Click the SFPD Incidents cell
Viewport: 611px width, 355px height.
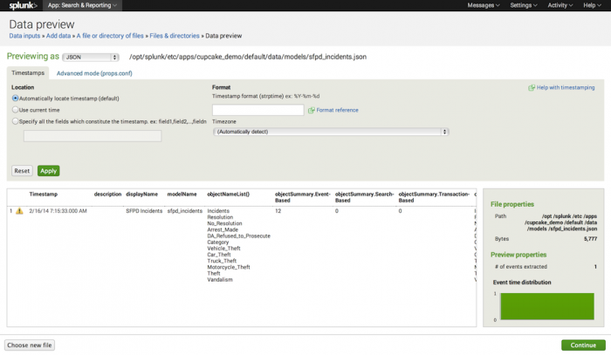pos(144,211)
